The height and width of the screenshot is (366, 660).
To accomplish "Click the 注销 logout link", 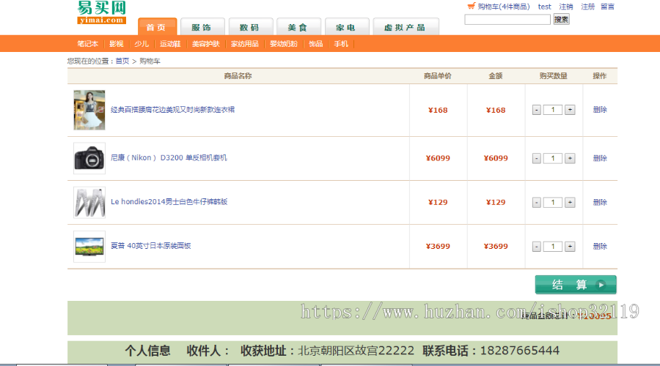I will [565, 7].
